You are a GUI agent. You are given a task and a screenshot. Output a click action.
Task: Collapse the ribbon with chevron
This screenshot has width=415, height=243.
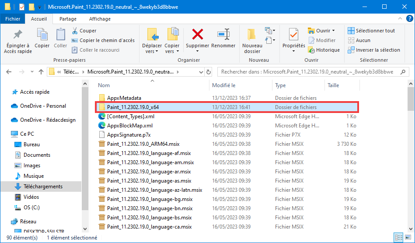pyautogui.click(x=400, y=18)
